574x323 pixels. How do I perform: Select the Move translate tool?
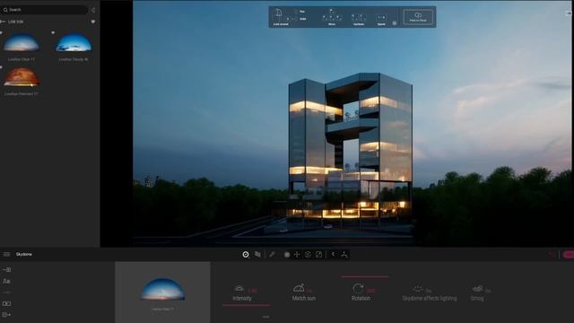tap(297, 254)
